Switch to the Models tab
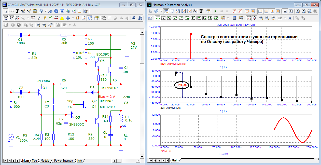The width and height of the screenshot is (321, 165). pyautogui.click(x=45, y=161)
